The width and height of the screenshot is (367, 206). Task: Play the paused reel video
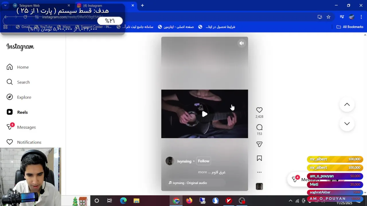204,114
